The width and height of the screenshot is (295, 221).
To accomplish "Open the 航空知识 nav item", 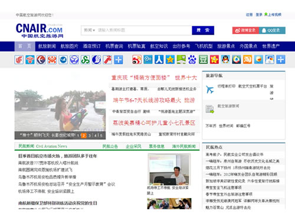I will 159,47.
